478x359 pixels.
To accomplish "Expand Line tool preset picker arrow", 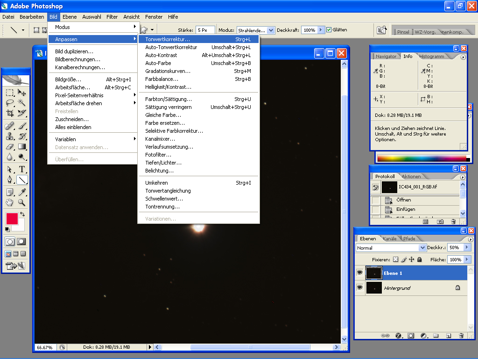I will [x=23, y=30].
